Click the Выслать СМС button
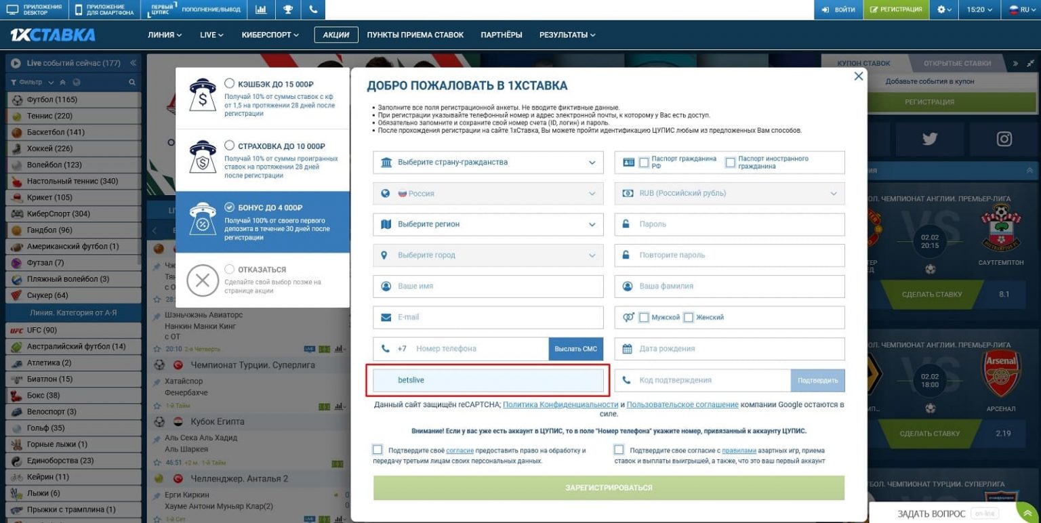 point(575,349)
